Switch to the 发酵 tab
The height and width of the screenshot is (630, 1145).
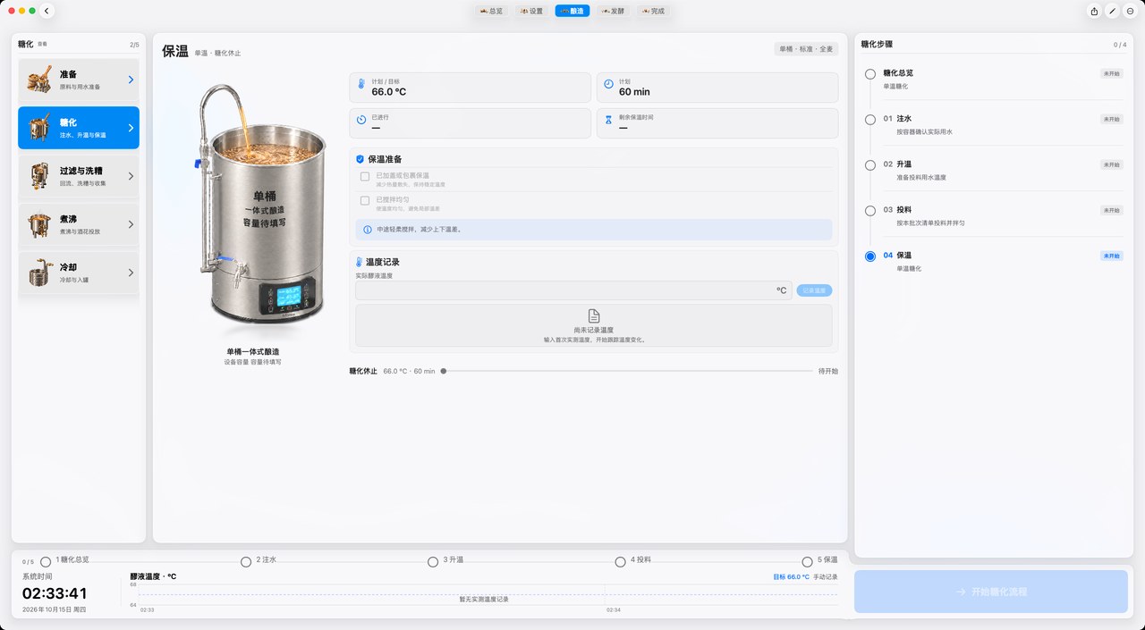tap(613, 11)
